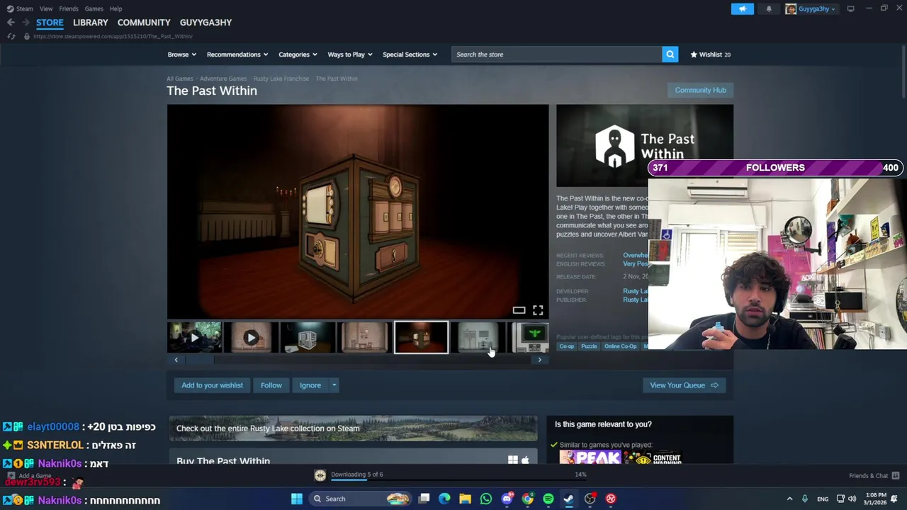
Task: Click the Steam taskbar icon
Action: [x=568, y=499]
